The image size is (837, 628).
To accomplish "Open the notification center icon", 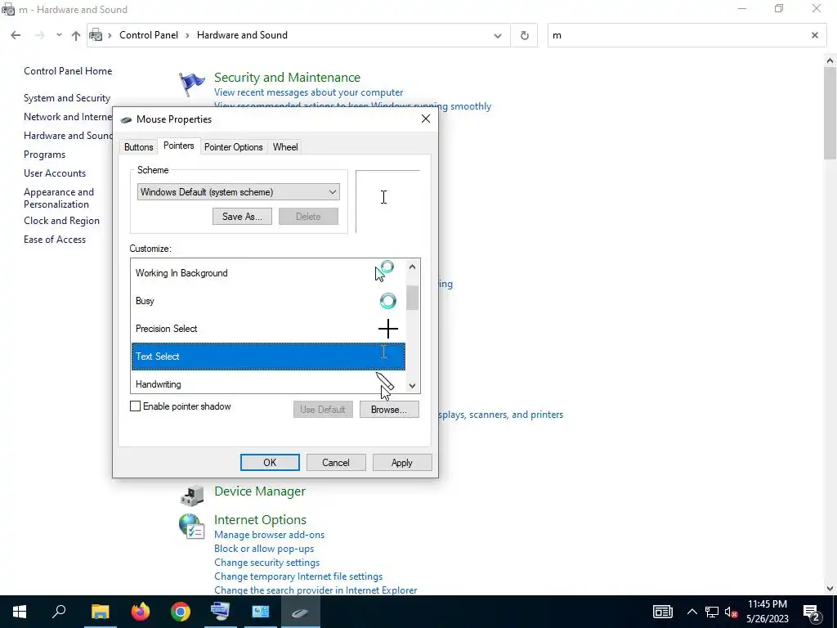I will (x=812, y=612).
